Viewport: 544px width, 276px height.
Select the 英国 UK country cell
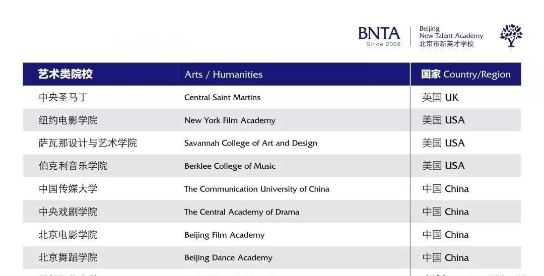[440, 98]
